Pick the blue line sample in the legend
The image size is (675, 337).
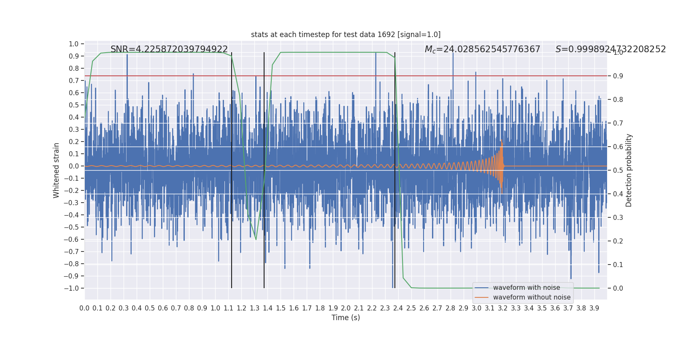pyautogui.click(x=481, y=288)
